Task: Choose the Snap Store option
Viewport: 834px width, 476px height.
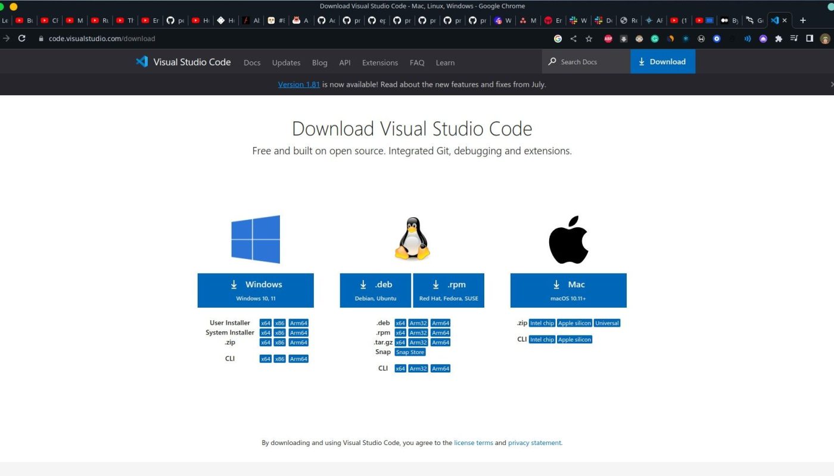Action: click(410, 352)
